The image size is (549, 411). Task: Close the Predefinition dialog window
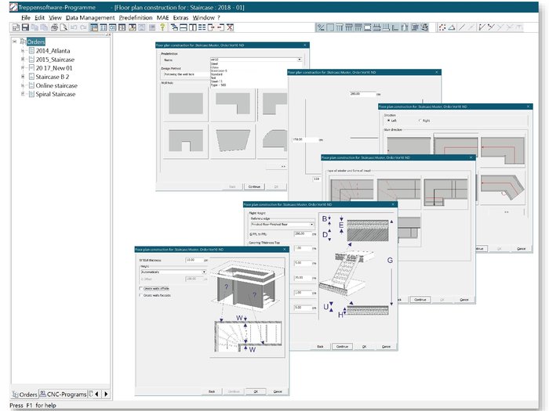click(x=304, y=45)
